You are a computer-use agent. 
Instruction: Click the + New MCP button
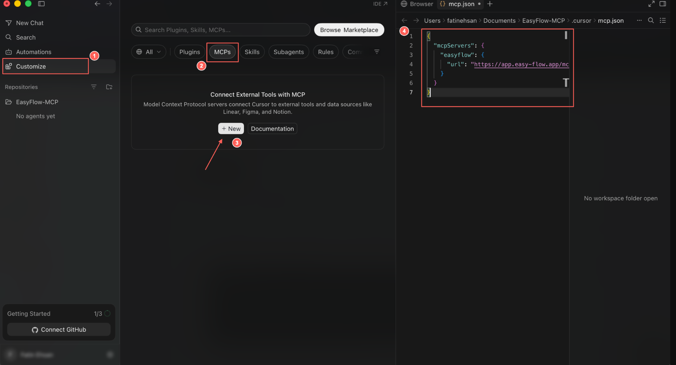point(231,129)
